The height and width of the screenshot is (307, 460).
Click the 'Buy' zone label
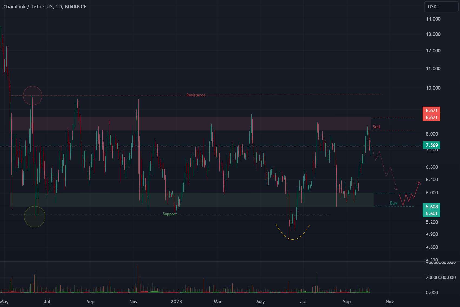tap(393, 203)
